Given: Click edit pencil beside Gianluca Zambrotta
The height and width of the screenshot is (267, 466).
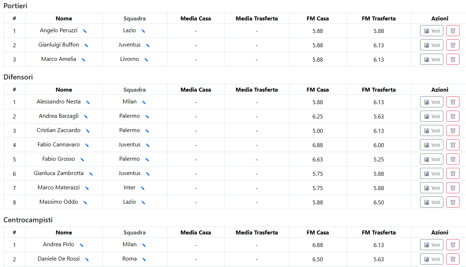Looking at the screenshot, I should tap(91, 174).
